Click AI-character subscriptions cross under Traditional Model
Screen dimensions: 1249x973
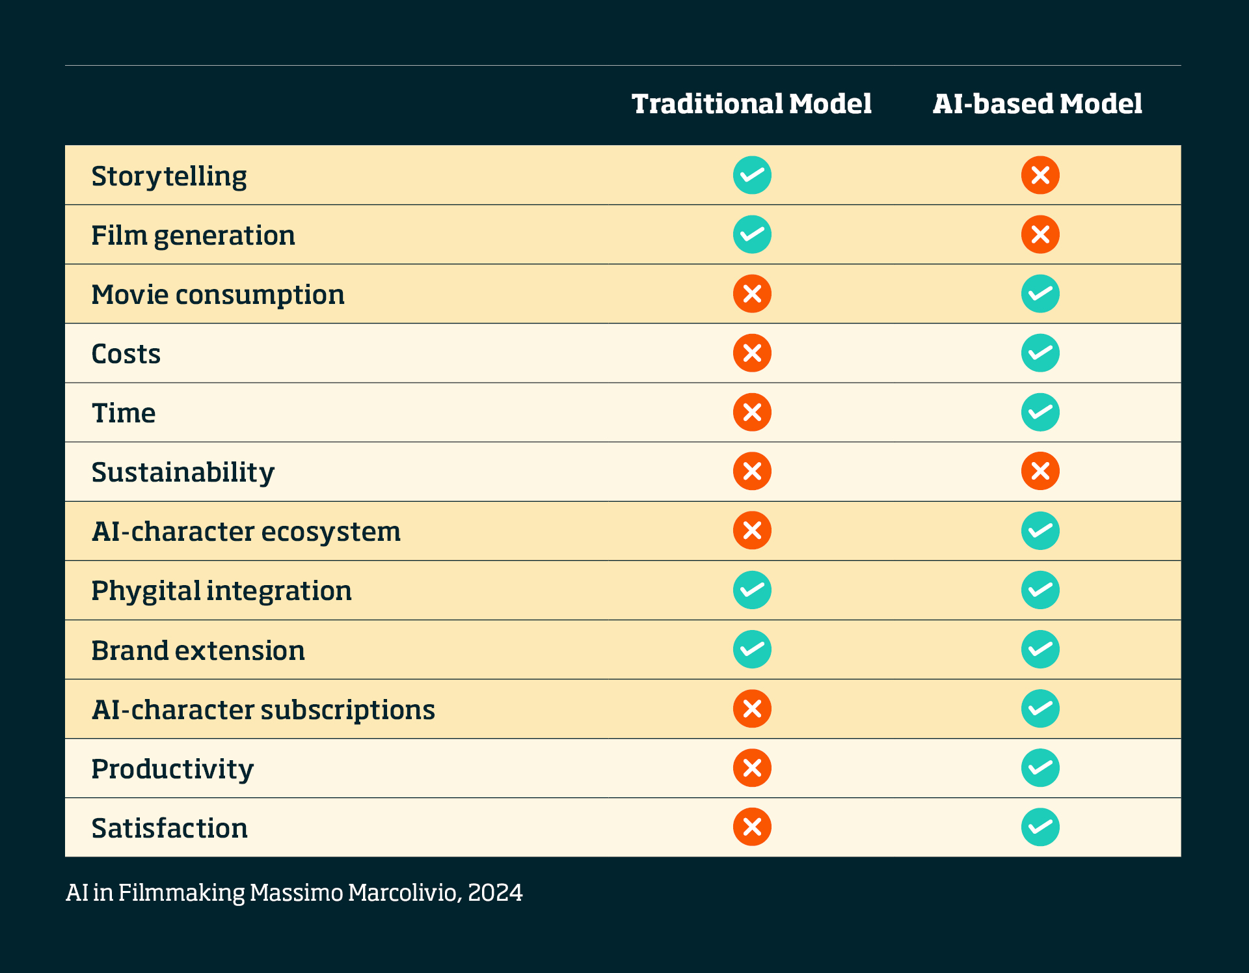pyautogui.click(x=752, y=708)
